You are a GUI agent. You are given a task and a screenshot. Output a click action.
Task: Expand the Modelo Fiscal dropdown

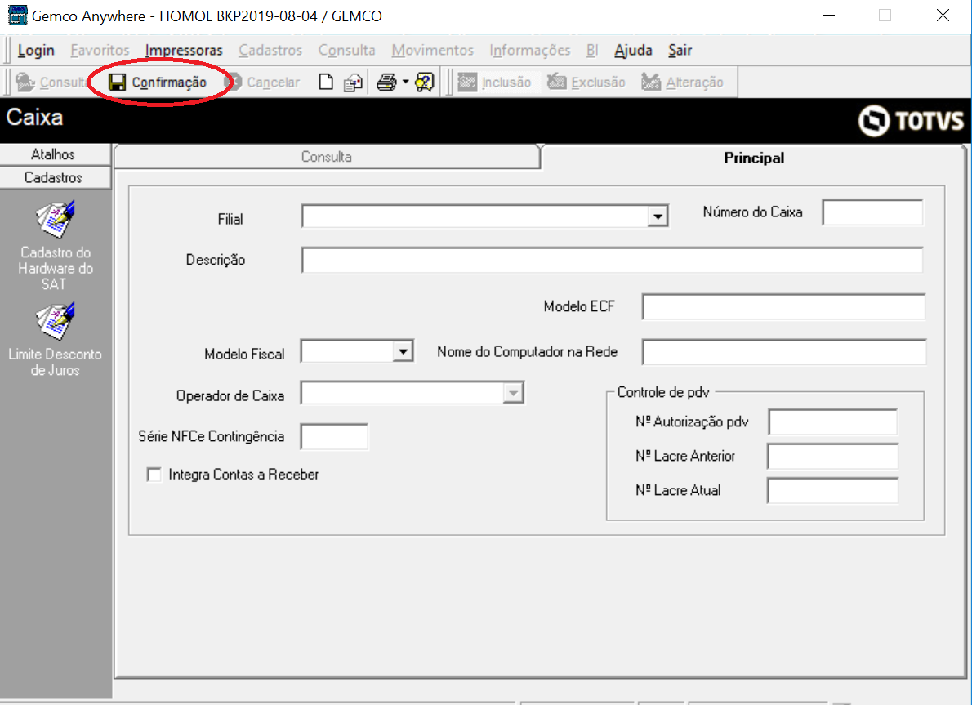403,351
